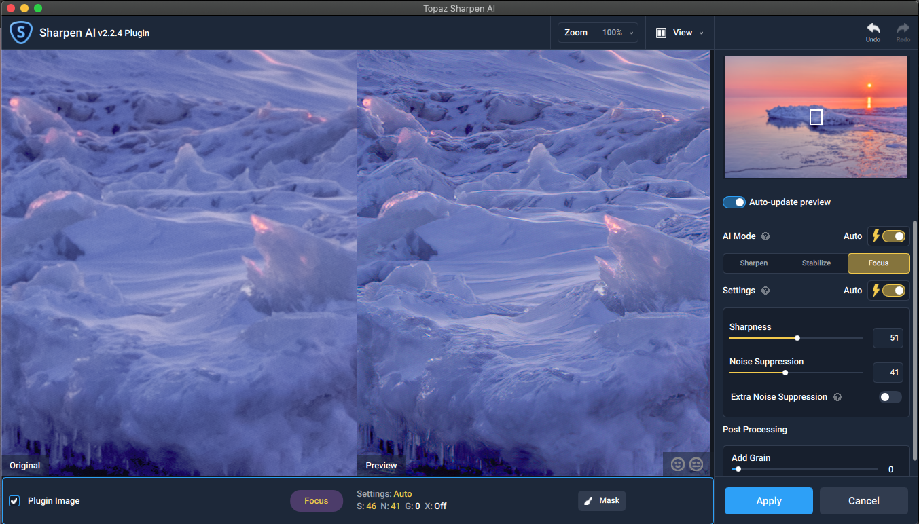Click the Settings help question icon

click(x=765, y=291)
